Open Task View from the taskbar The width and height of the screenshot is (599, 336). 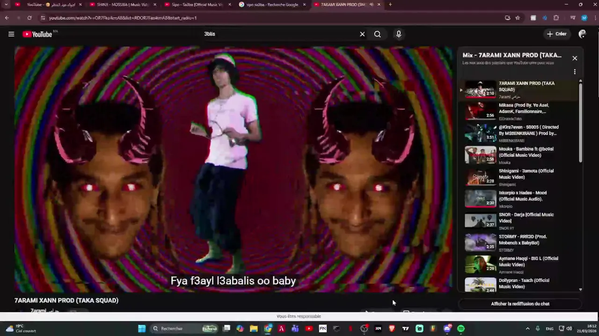pos(226,329)
